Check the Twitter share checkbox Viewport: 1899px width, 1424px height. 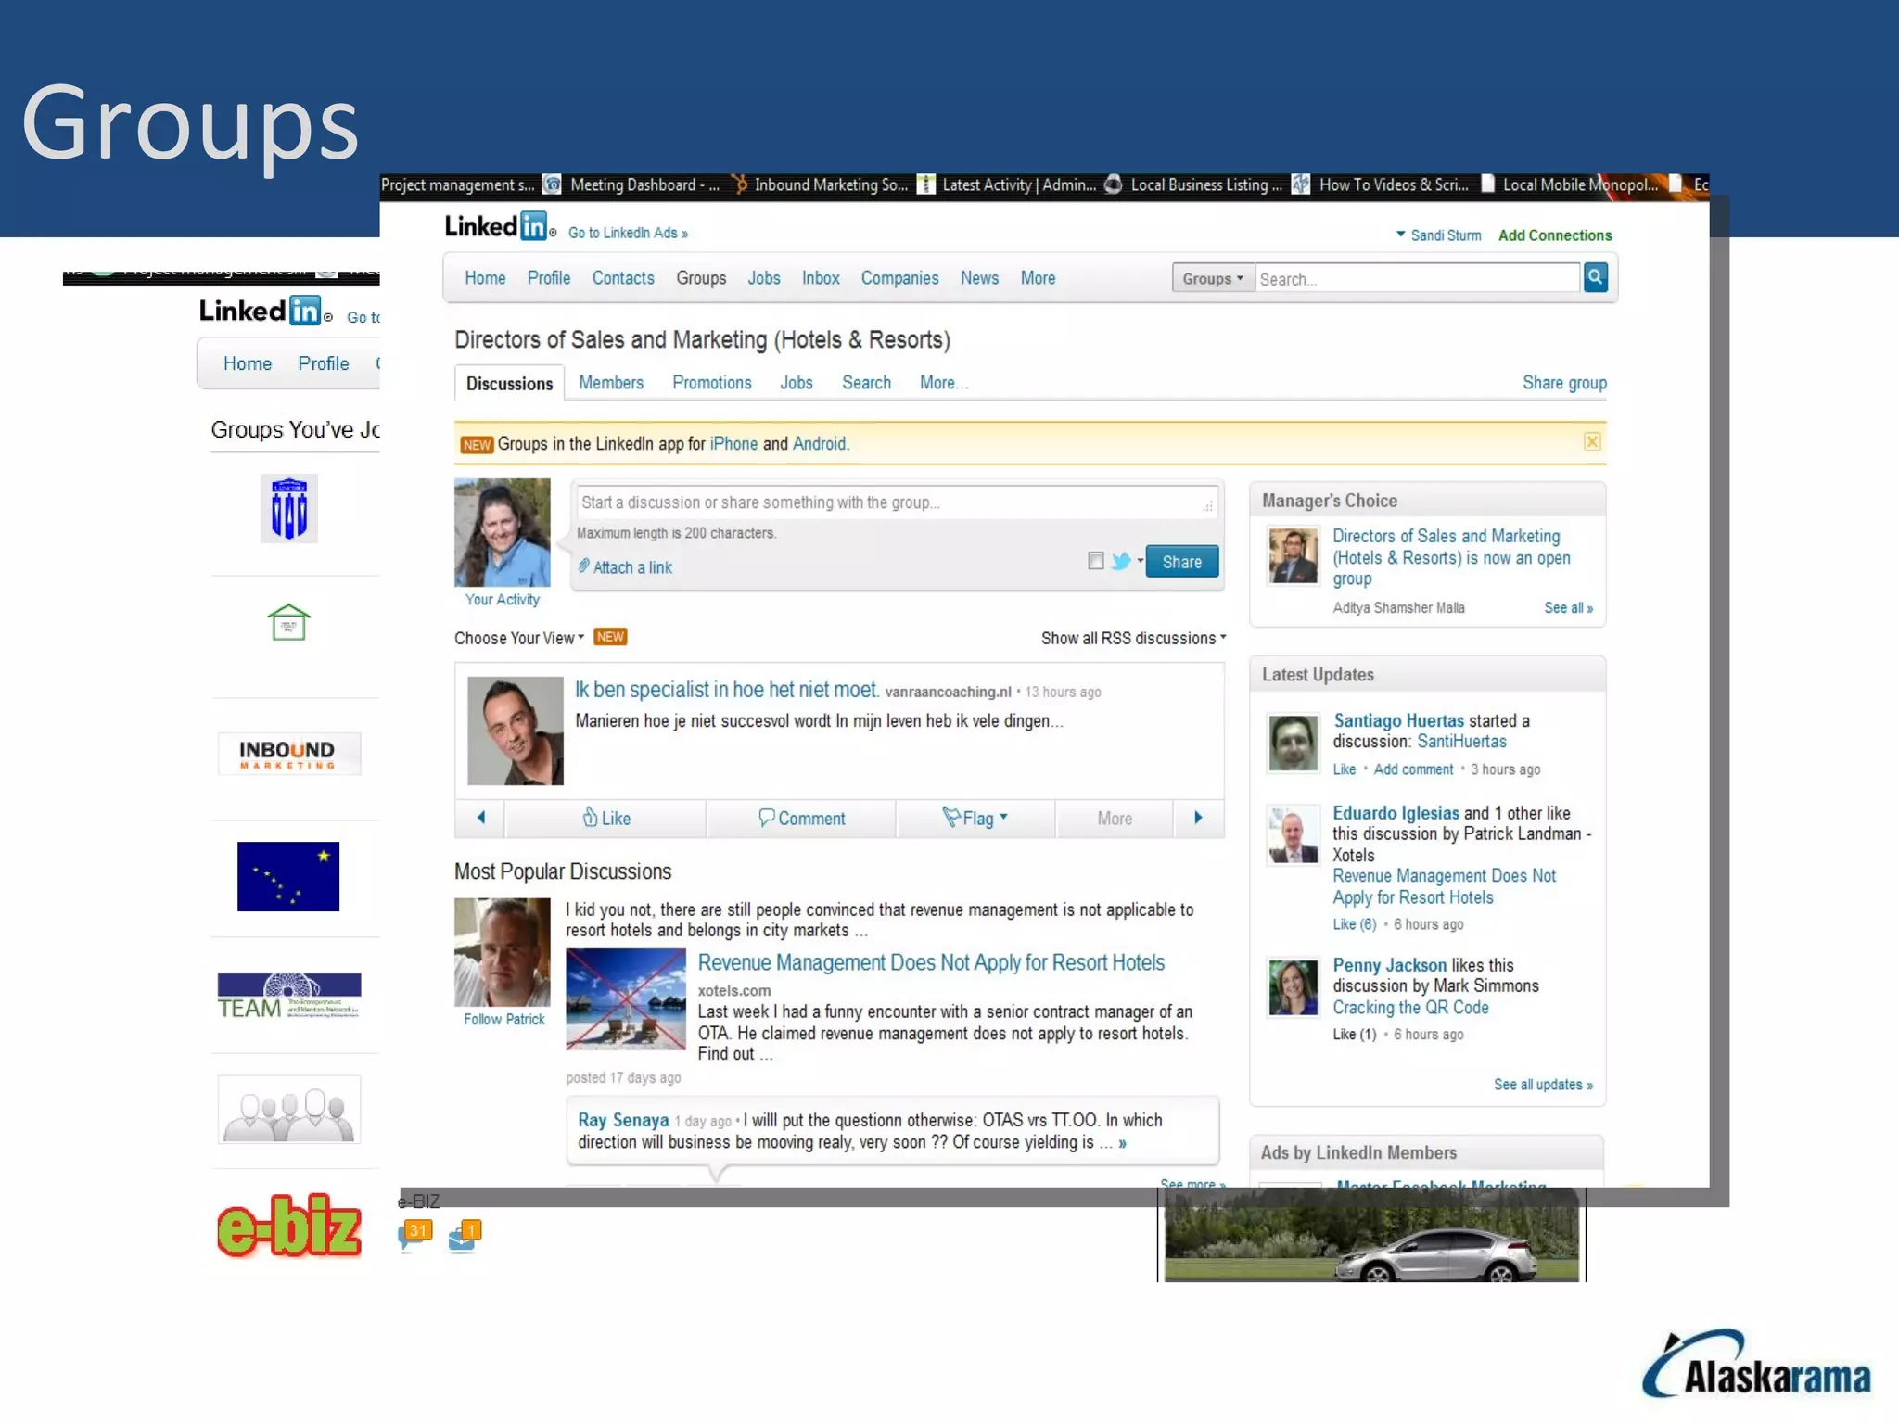[1095, 561]
